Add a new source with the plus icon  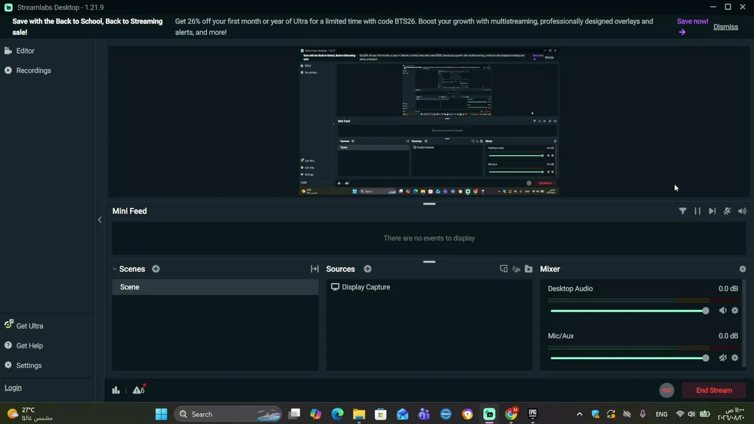click(368, 269)
